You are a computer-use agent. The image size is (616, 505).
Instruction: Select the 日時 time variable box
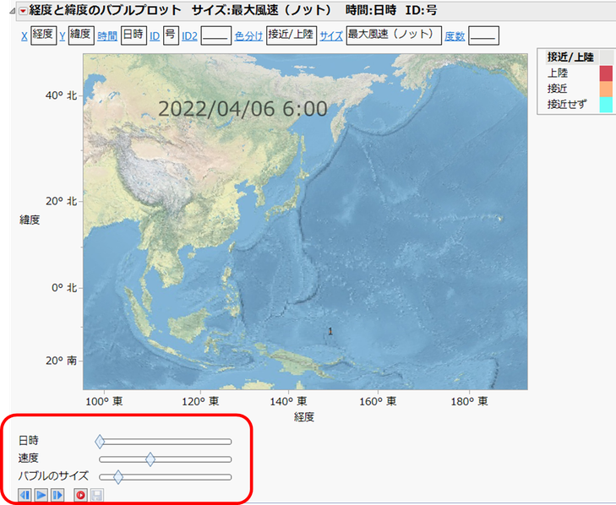(x=134, y=35)
